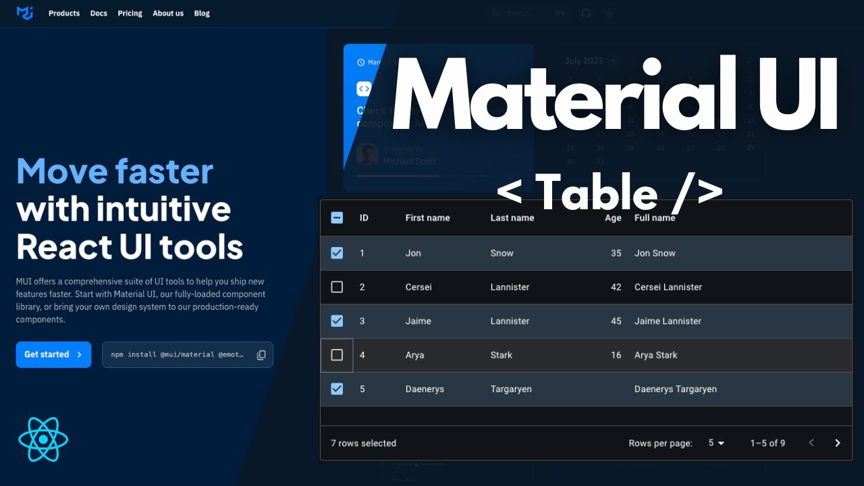Click the Full name cell Daenerys Targaryen

point(676,389)
